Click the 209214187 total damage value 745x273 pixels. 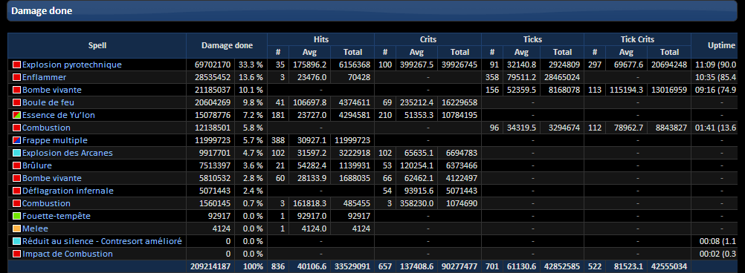click(210, 266)
